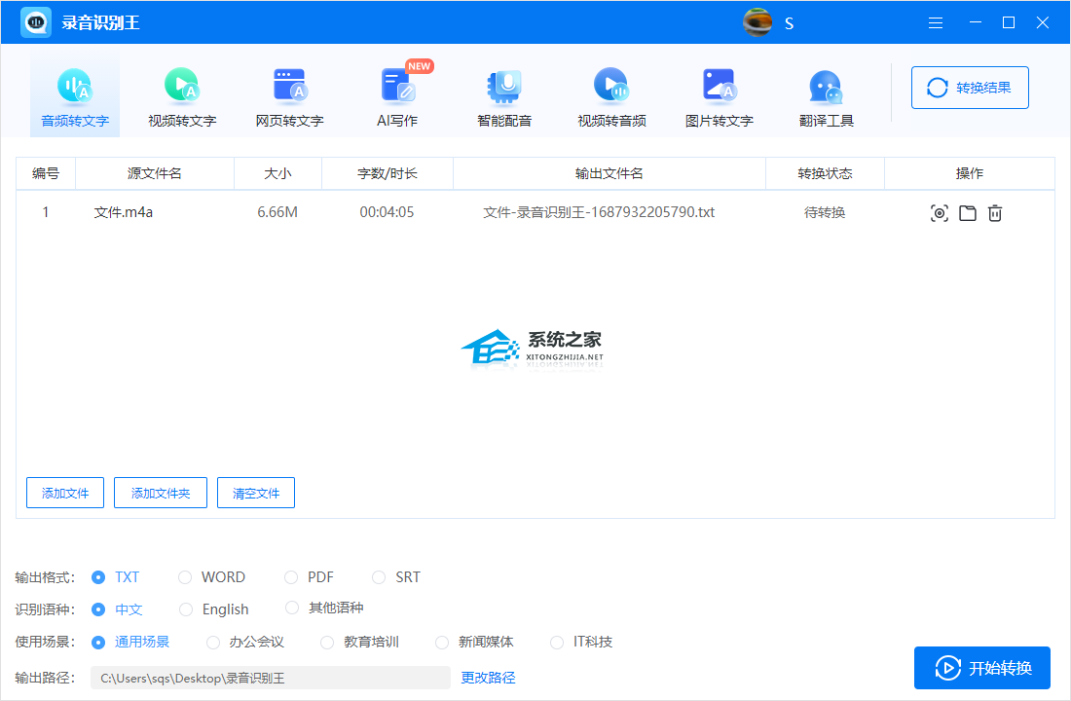This screenshot has width=1071, height=701.
Task: Click the 输出文件名 column header
Action: point(609,173)
